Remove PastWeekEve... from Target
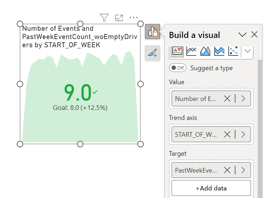The width and height of the screenshot is (280, 198). [x=227, y=170]
